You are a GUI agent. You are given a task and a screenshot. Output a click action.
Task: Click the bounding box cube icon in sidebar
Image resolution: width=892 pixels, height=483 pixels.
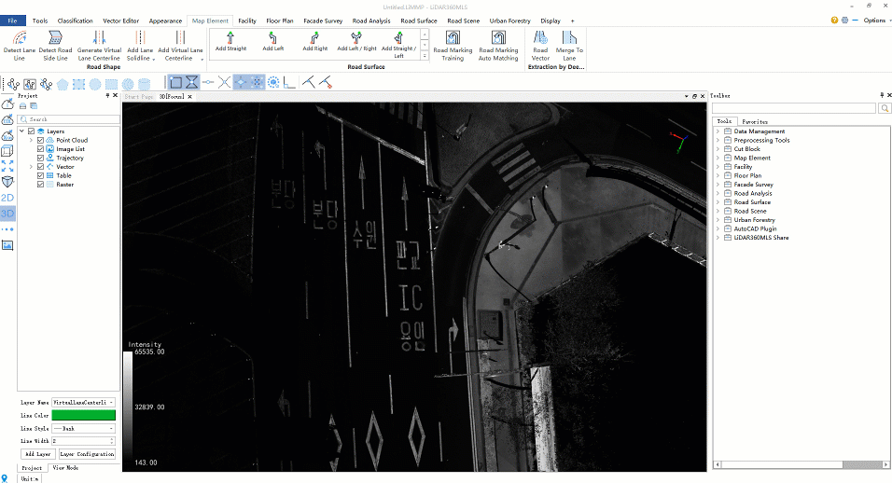click(7, 150)
